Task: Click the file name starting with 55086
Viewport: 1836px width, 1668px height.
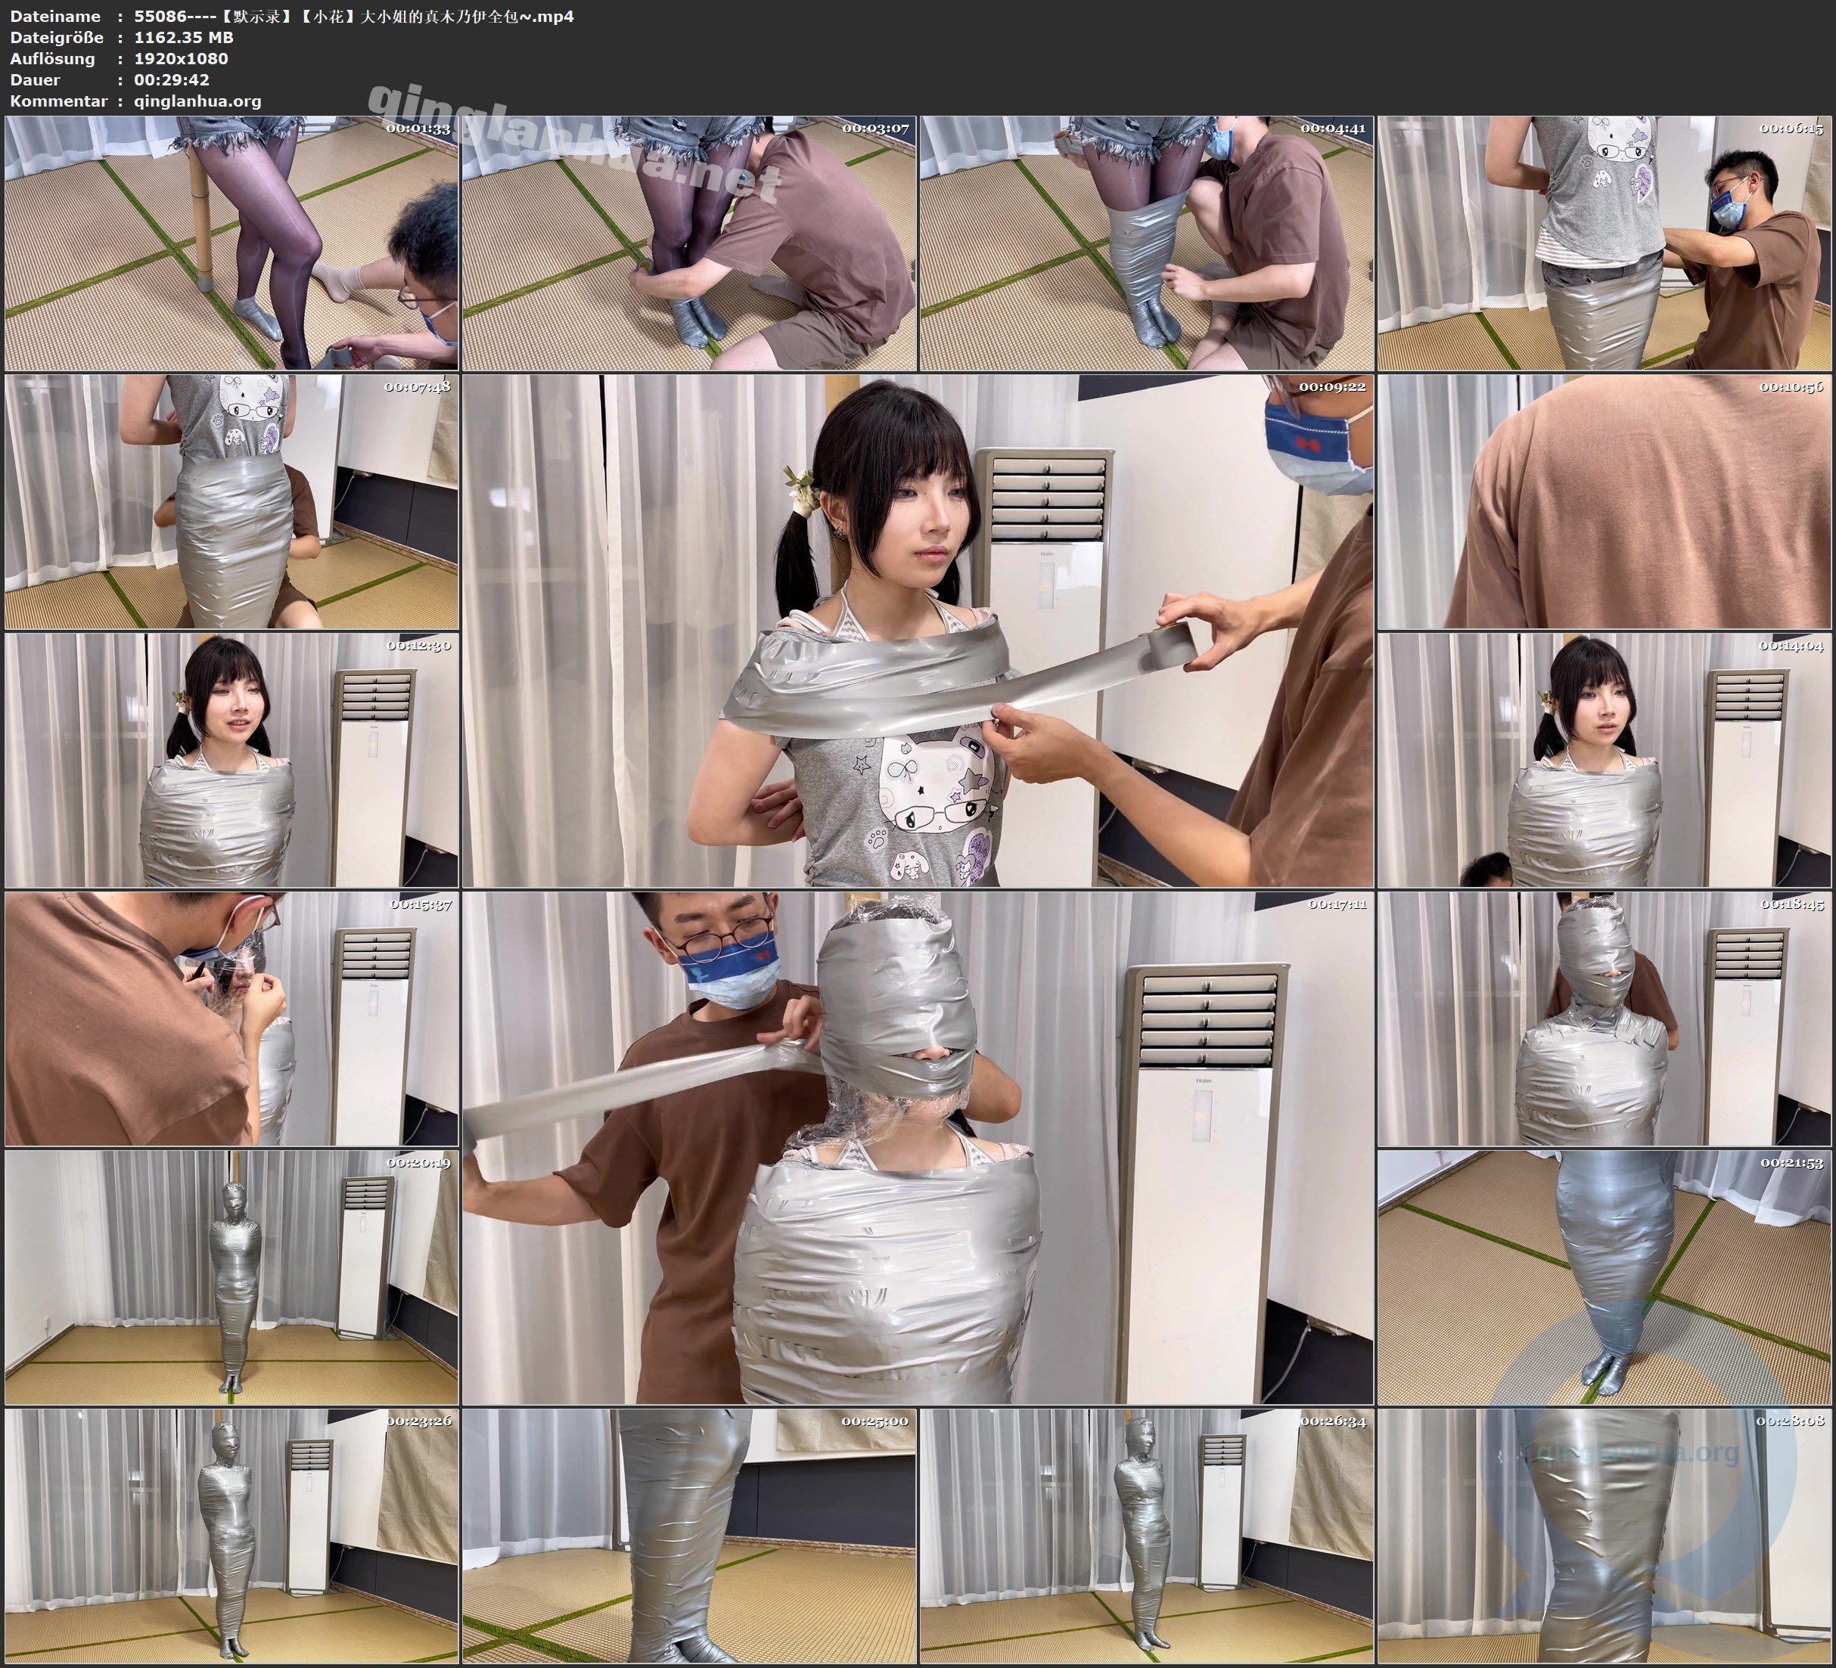Action: click(354, 15)
